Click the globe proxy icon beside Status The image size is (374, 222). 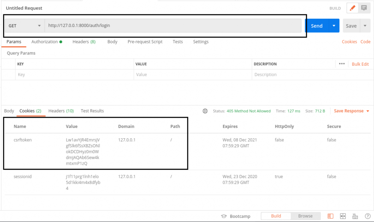click(x=205, y=111)
